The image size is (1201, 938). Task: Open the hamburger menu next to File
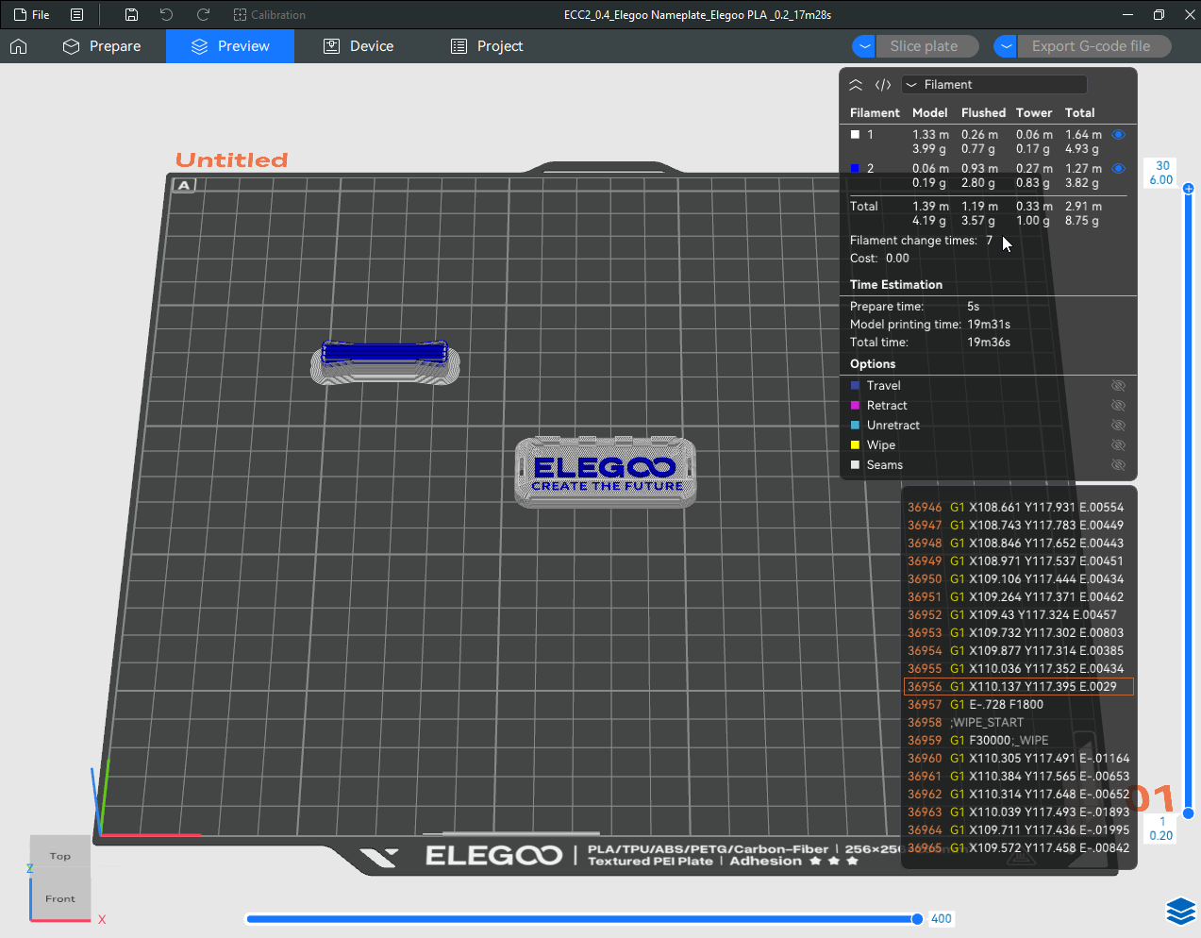pos(77,15)
